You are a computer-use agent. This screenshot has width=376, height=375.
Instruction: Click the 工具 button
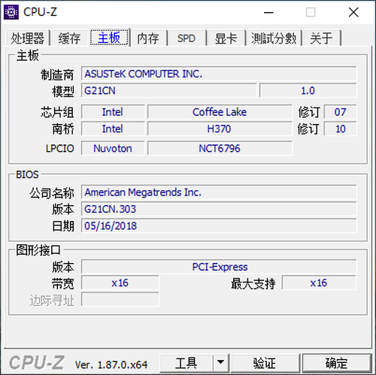[x=186, y=363]
